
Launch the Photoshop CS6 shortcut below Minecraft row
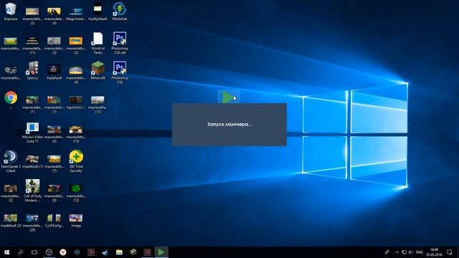(120, 72)
